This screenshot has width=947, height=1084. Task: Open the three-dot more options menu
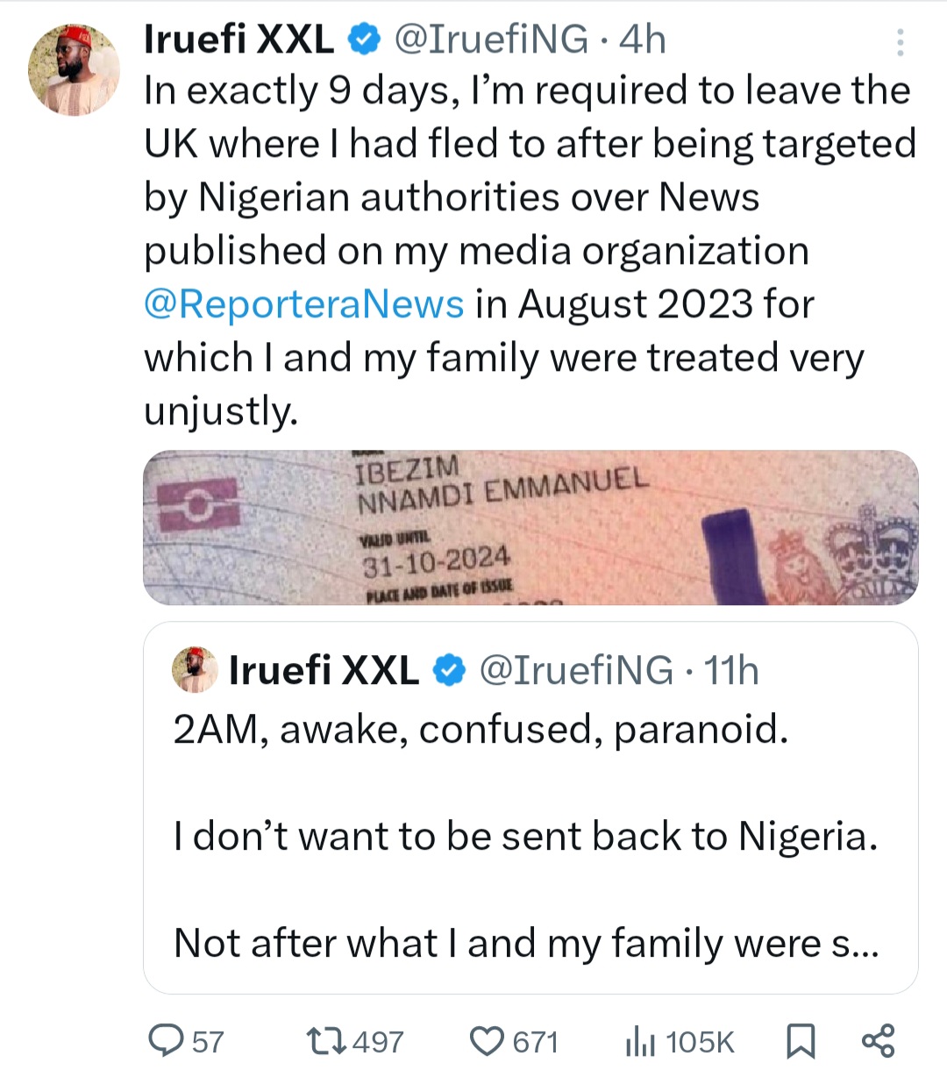click(900, 42)
